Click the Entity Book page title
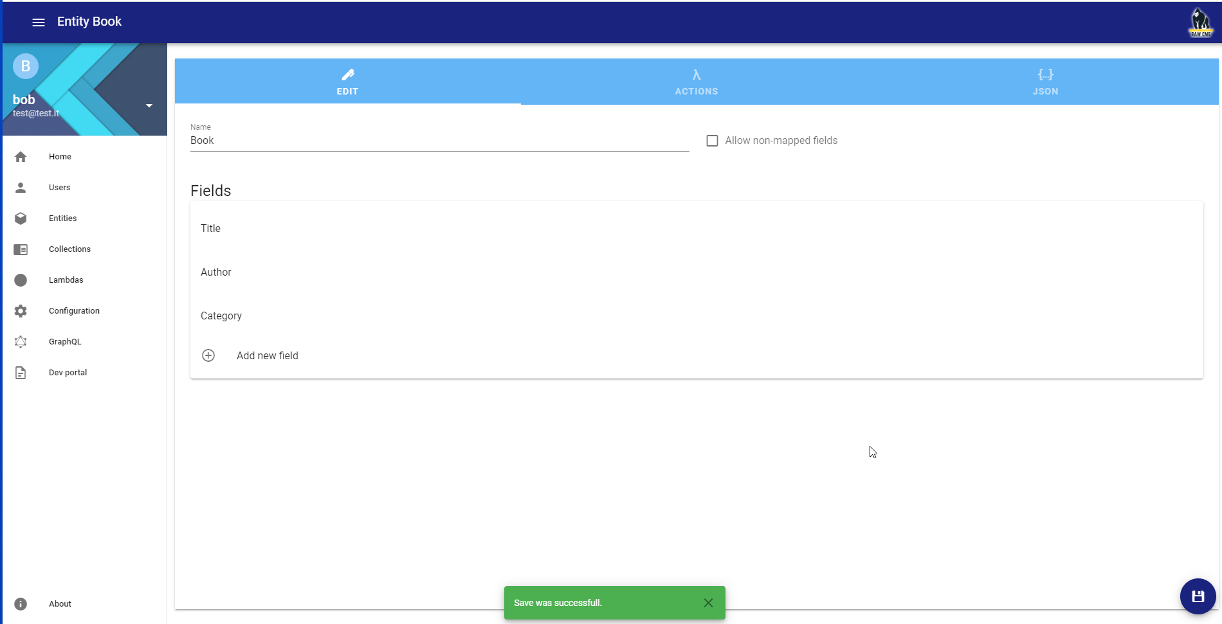1222x624 pixels. [89, 22]
